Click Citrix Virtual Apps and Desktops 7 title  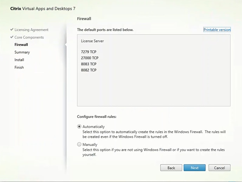click(x=43, y=9)
